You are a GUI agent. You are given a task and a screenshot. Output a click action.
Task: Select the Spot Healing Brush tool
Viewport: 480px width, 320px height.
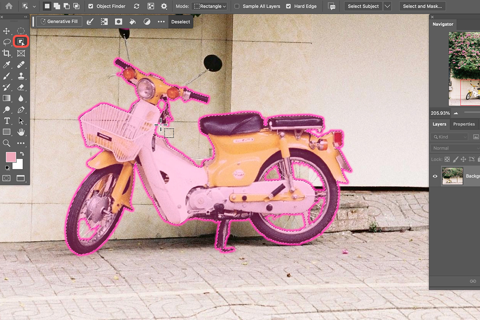point(21,64)
